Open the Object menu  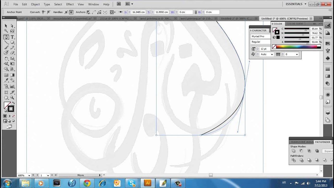35,4
